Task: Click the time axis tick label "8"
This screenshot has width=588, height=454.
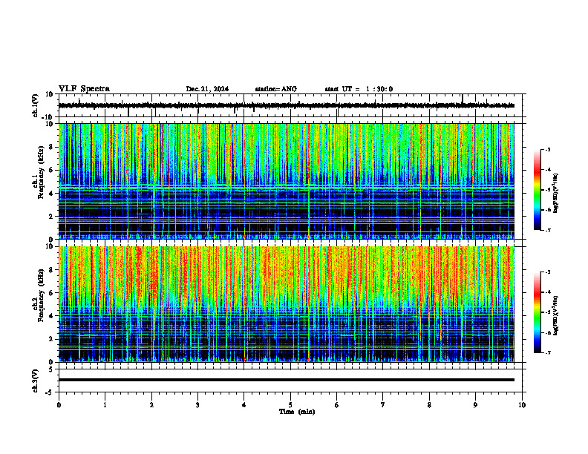Action: (429, 405)
